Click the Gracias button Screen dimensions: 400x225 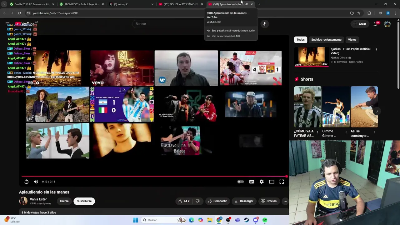(269, 201)
